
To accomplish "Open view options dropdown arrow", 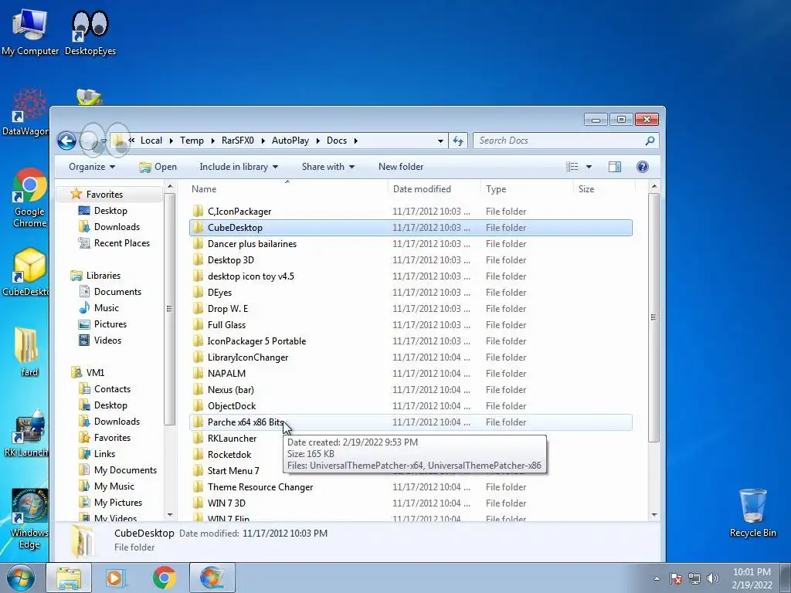I will (x=589, y=167).
